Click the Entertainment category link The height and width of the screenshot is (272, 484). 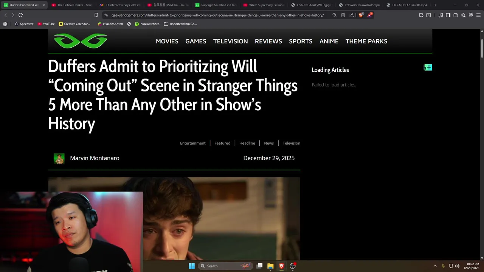pyautogui.click(x=193, y=143)
